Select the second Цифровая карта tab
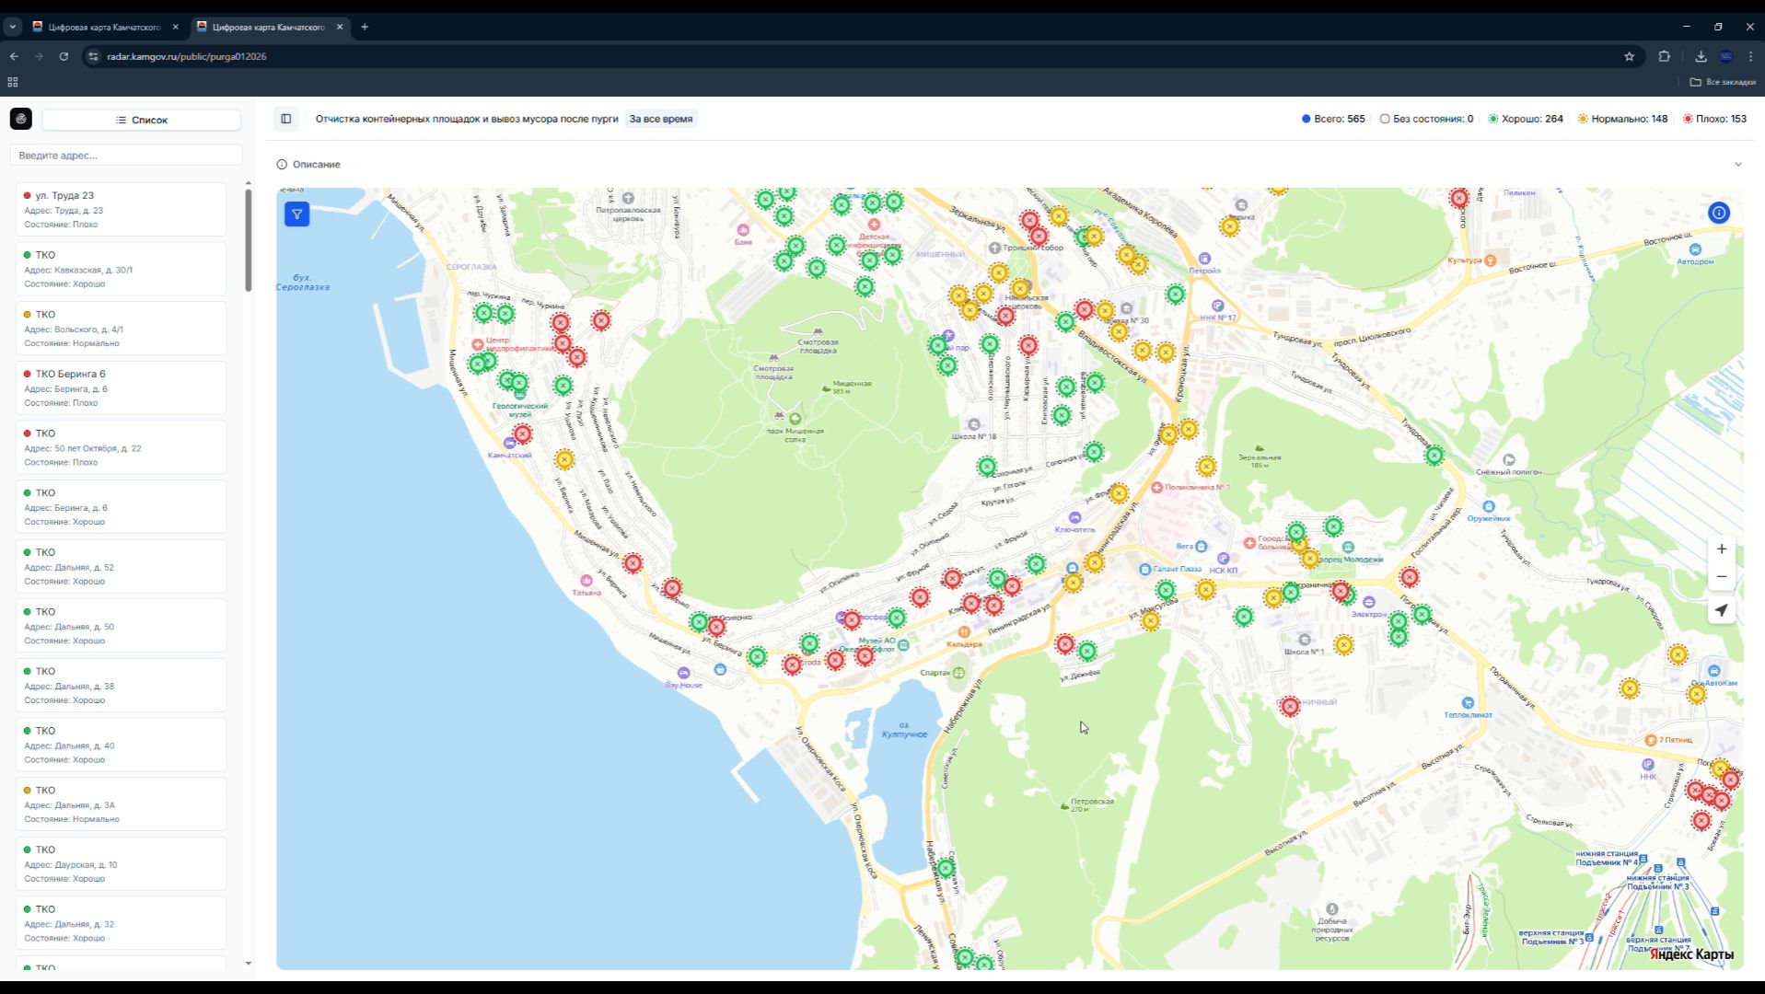Image resolution: width=1765 pixels, height=994 pixels. click(269, 27)
